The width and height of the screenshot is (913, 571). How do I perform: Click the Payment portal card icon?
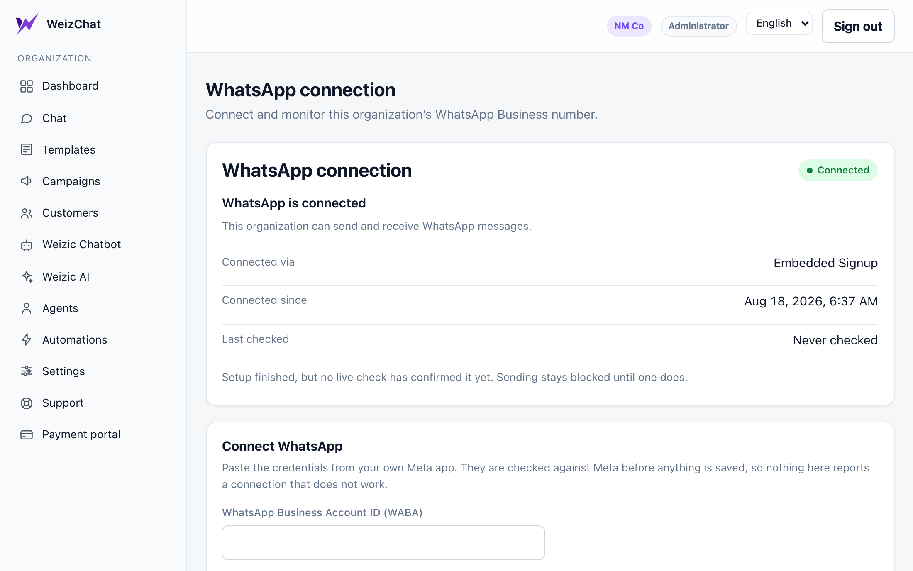click(27, 435)
